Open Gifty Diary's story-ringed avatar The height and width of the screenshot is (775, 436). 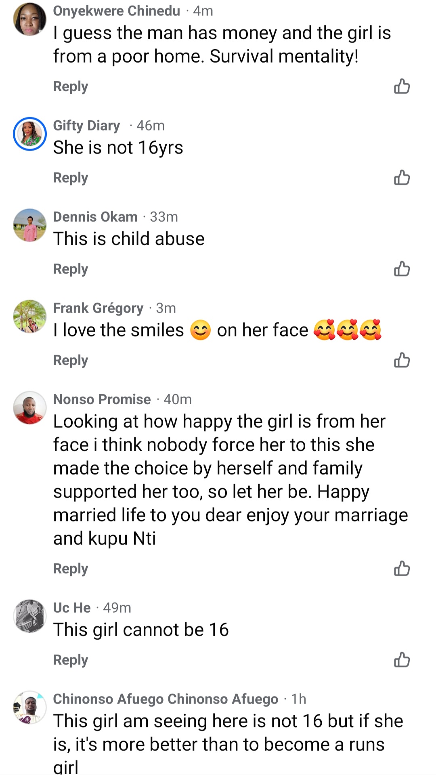pos(29,134)
